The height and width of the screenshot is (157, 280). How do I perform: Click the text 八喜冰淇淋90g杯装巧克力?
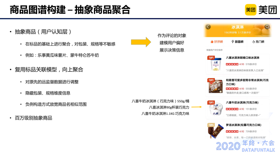tap(169, 107)
